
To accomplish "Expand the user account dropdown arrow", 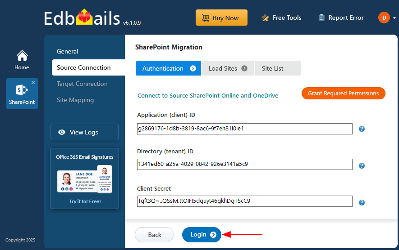I will [394, 18].
